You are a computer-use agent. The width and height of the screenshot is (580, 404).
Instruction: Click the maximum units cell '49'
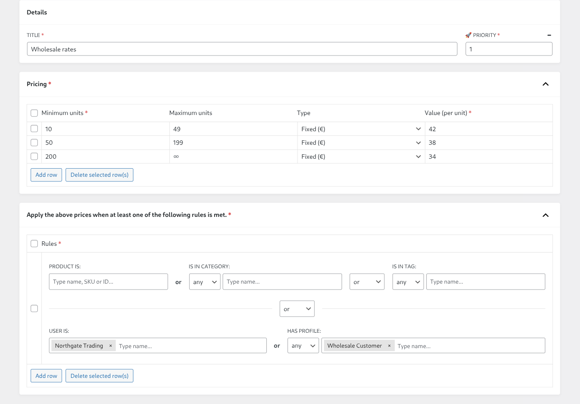click(233, 129)
